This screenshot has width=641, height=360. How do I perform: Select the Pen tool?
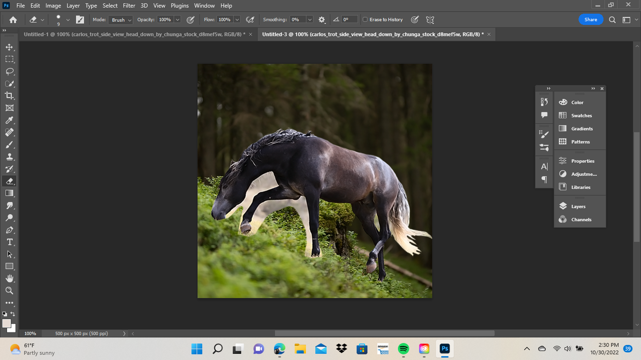click(x=10, y=230)
